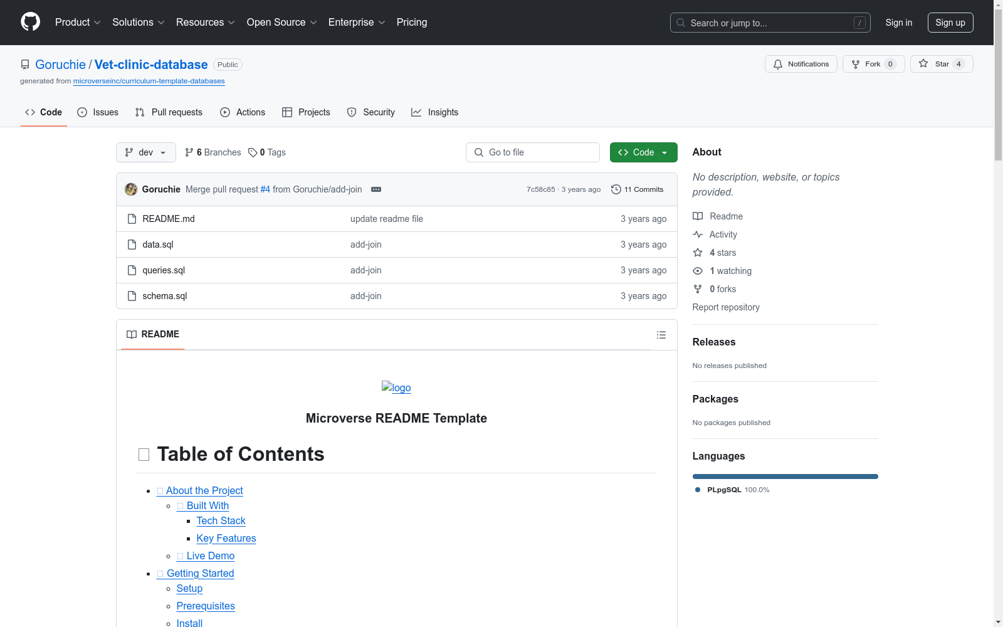The height and width of the screenshot is (627, 1003).
Task: Click PLpgSQL 100.0% language entry
Action: [x=732, y=490]
